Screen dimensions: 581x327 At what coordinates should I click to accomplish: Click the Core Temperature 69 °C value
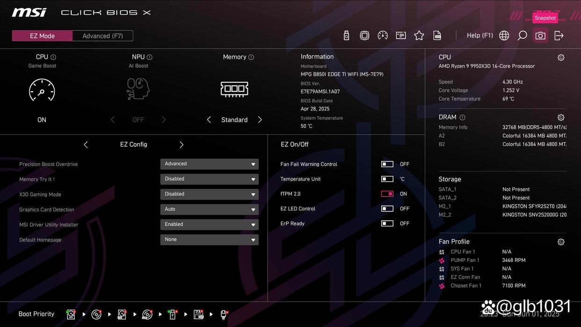[x=508, y=99]
